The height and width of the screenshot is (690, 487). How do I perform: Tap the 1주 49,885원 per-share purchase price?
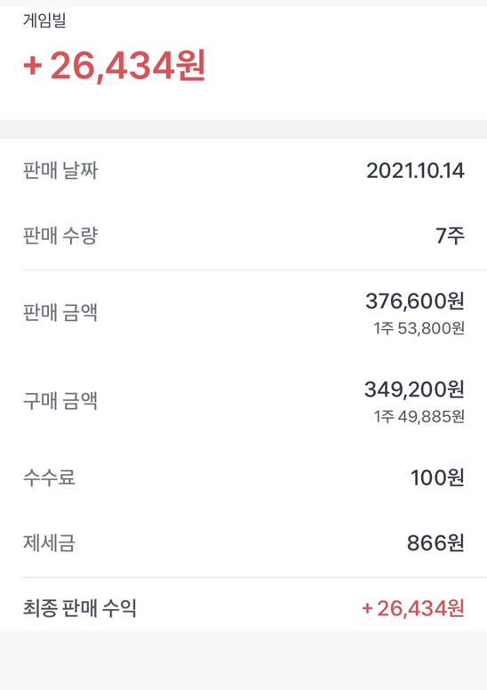pyautogui.click(x=419, y=416)
